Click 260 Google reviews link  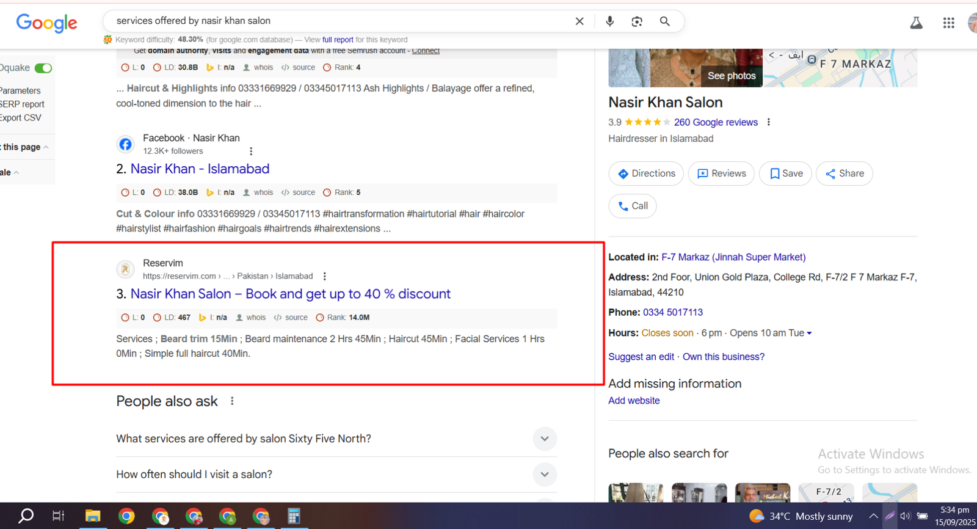click(716, 122)
